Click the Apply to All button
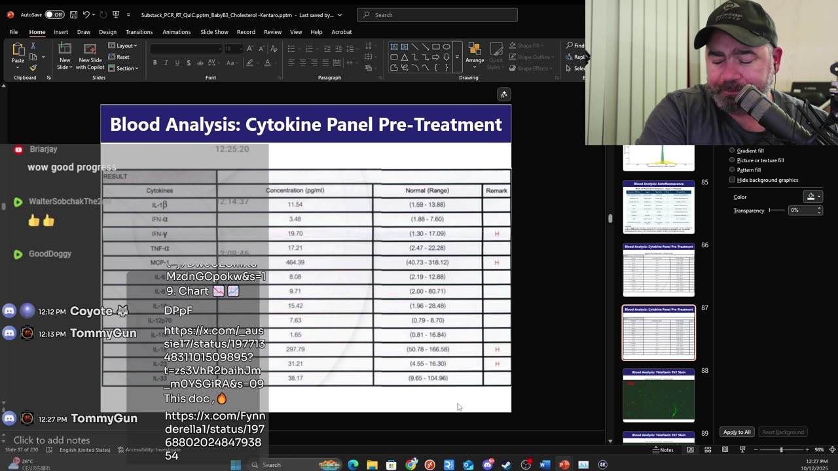 (x=737, y=432)
